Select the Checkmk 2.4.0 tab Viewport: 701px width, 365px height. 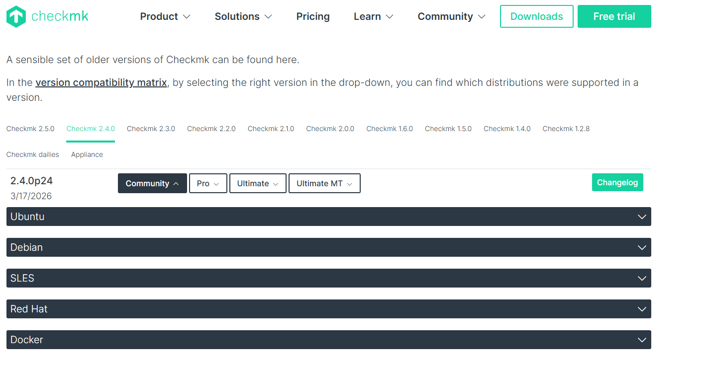click(91, 129)
